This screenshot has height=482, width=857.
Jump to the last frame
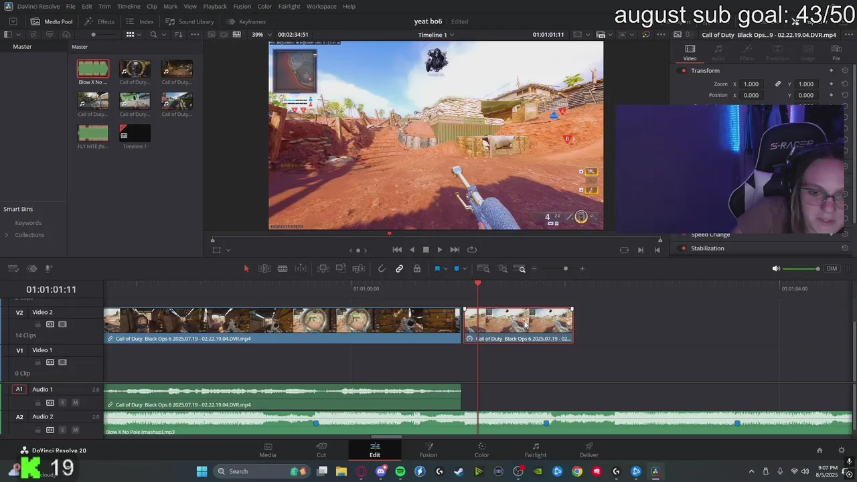(x=455, y=250)
